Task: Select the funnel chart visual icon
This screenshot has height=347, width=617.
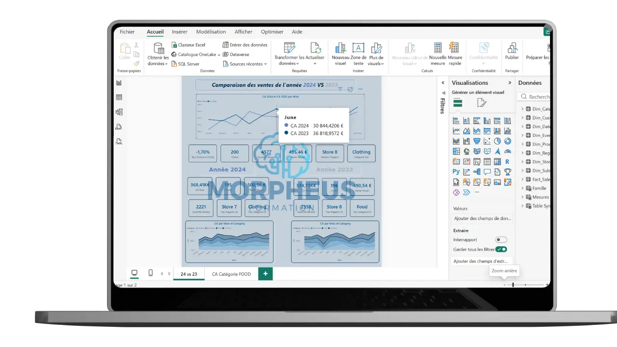Action: click(x=476, y=141)
